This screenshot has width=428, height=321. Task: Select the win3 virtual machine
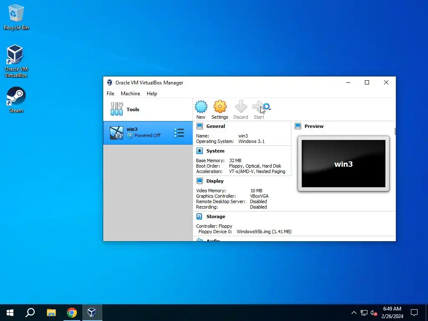coord(148,133)
